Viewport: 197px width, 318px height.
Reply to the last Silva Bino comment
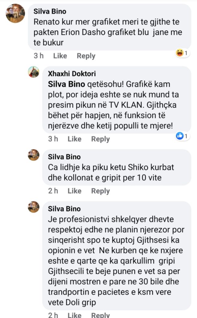point(100,315)
